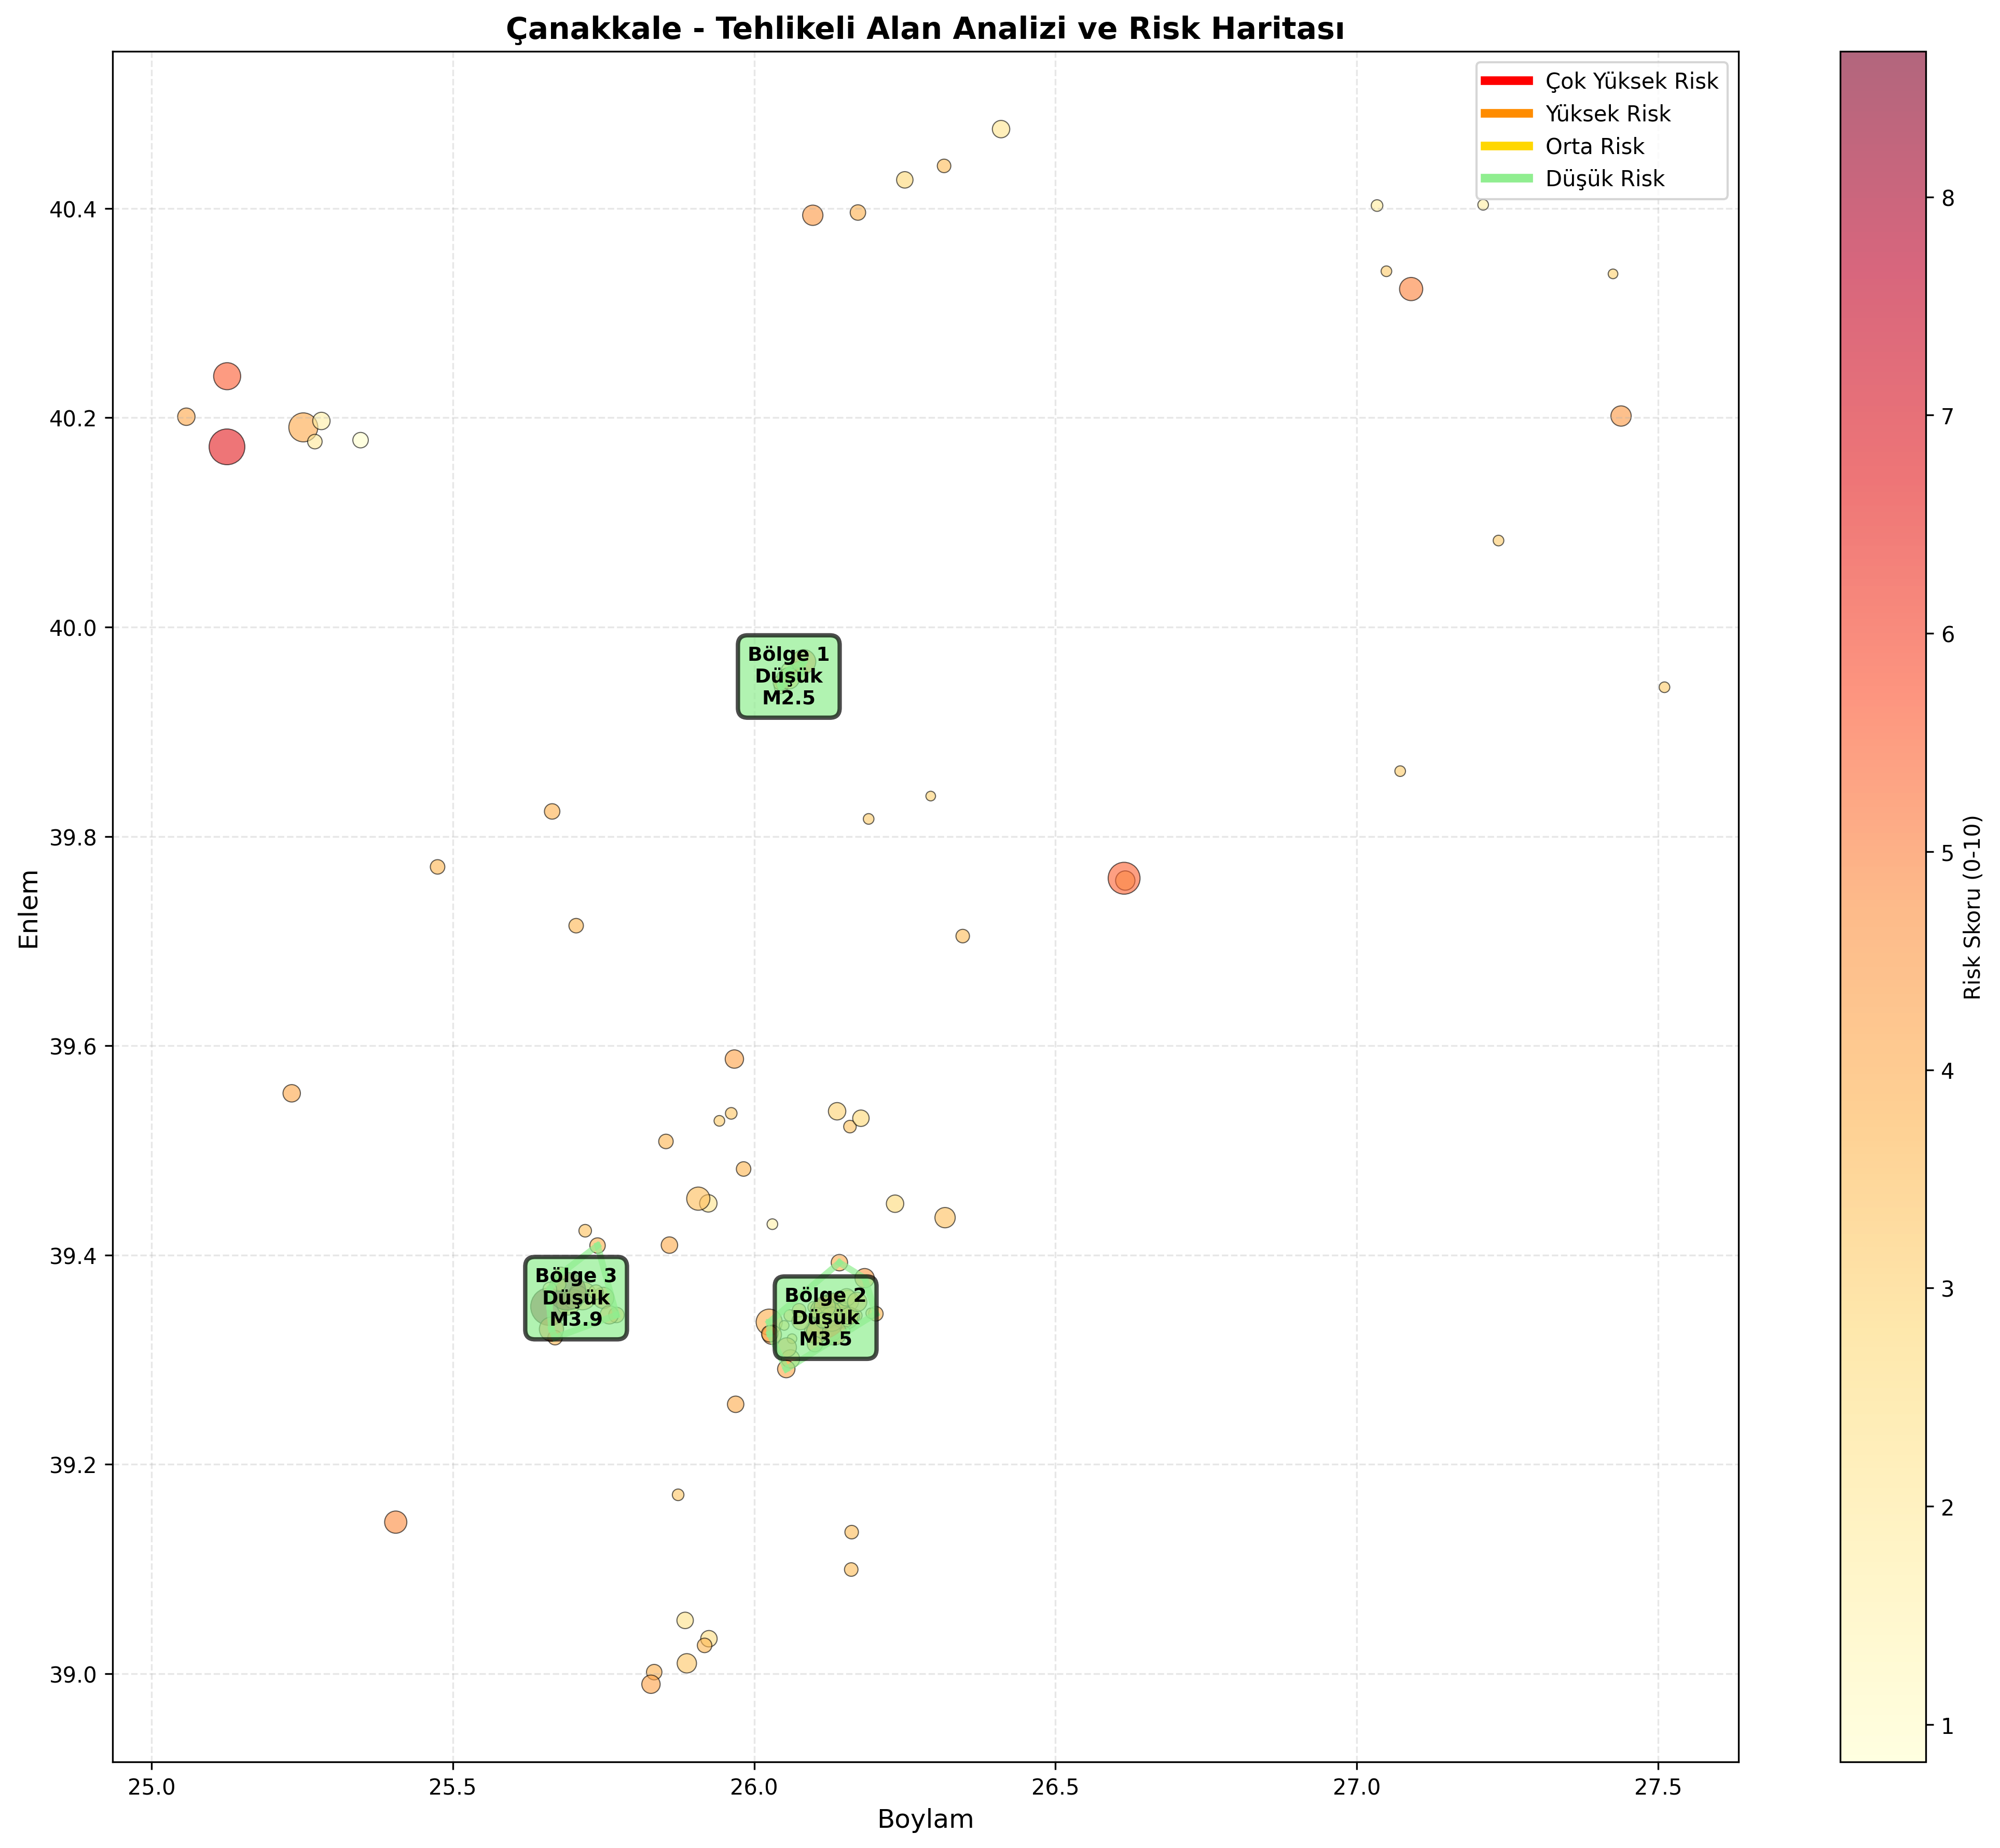Screen dimensions: 2000x1848
Task: Select the yellow Orta Risk legend line
Action: 1507,146
